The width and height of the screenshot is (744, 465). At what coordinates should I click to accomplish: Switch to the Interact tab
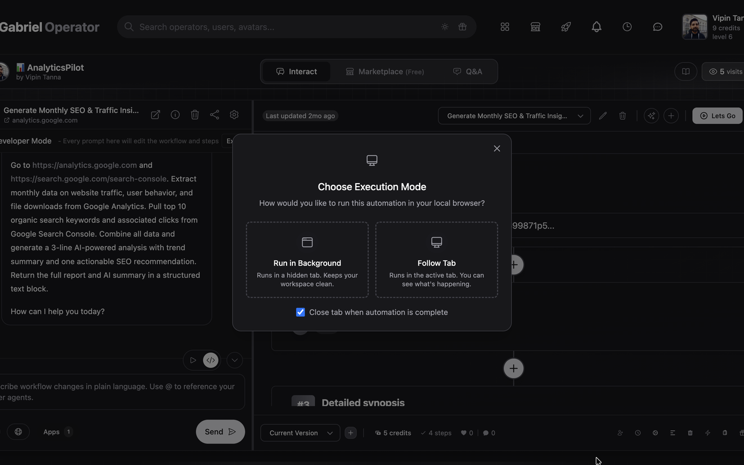pyautogui.click(x=296, y=71)
